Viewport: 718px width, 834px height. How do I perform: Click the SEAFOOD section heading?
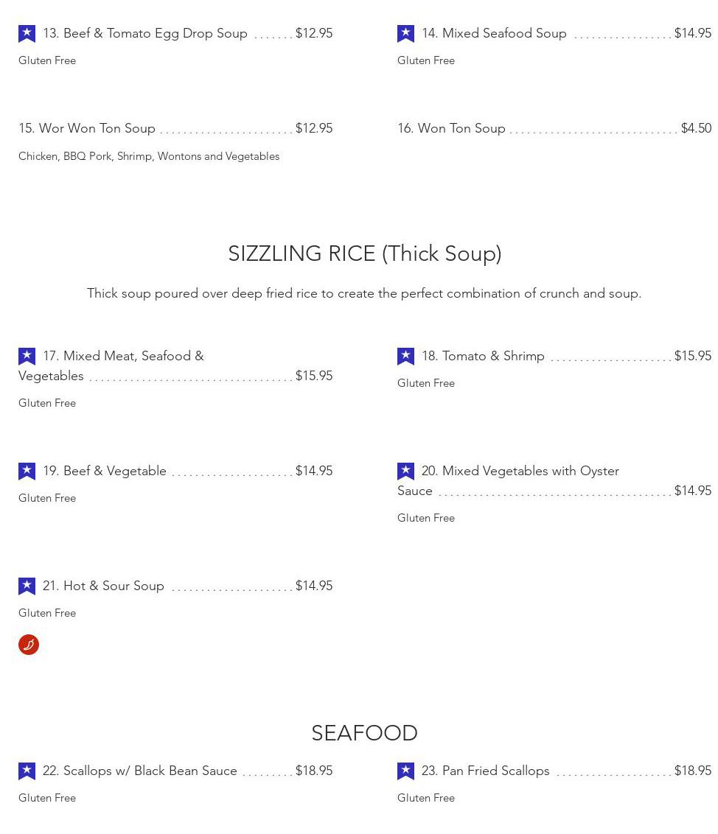coord(365,733)
